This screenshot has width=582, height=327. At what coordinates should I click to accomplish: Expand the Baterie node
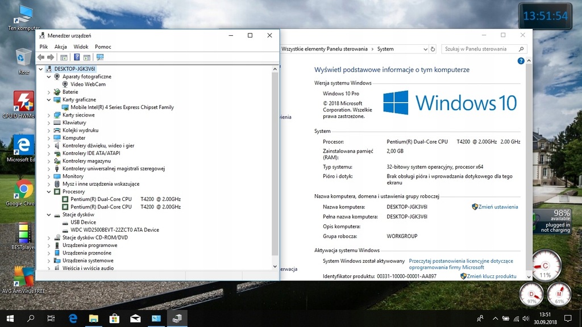tap(49, 92)
